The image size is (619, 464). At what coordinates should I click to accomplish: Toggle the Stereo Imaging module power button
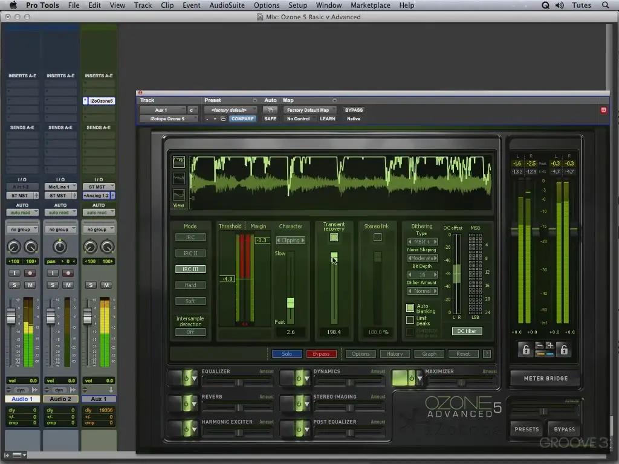[299, 404]
